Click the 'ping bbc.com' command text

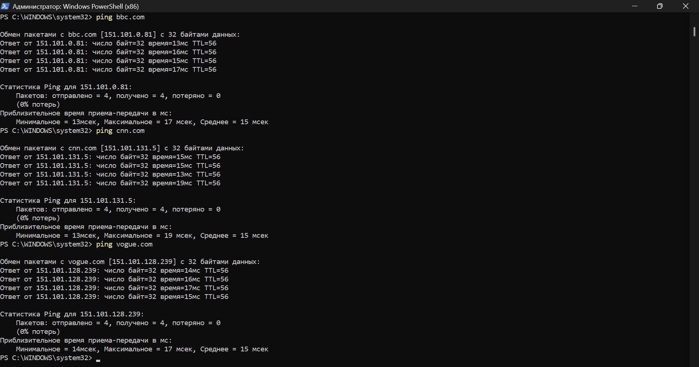(x=120, y=17)
